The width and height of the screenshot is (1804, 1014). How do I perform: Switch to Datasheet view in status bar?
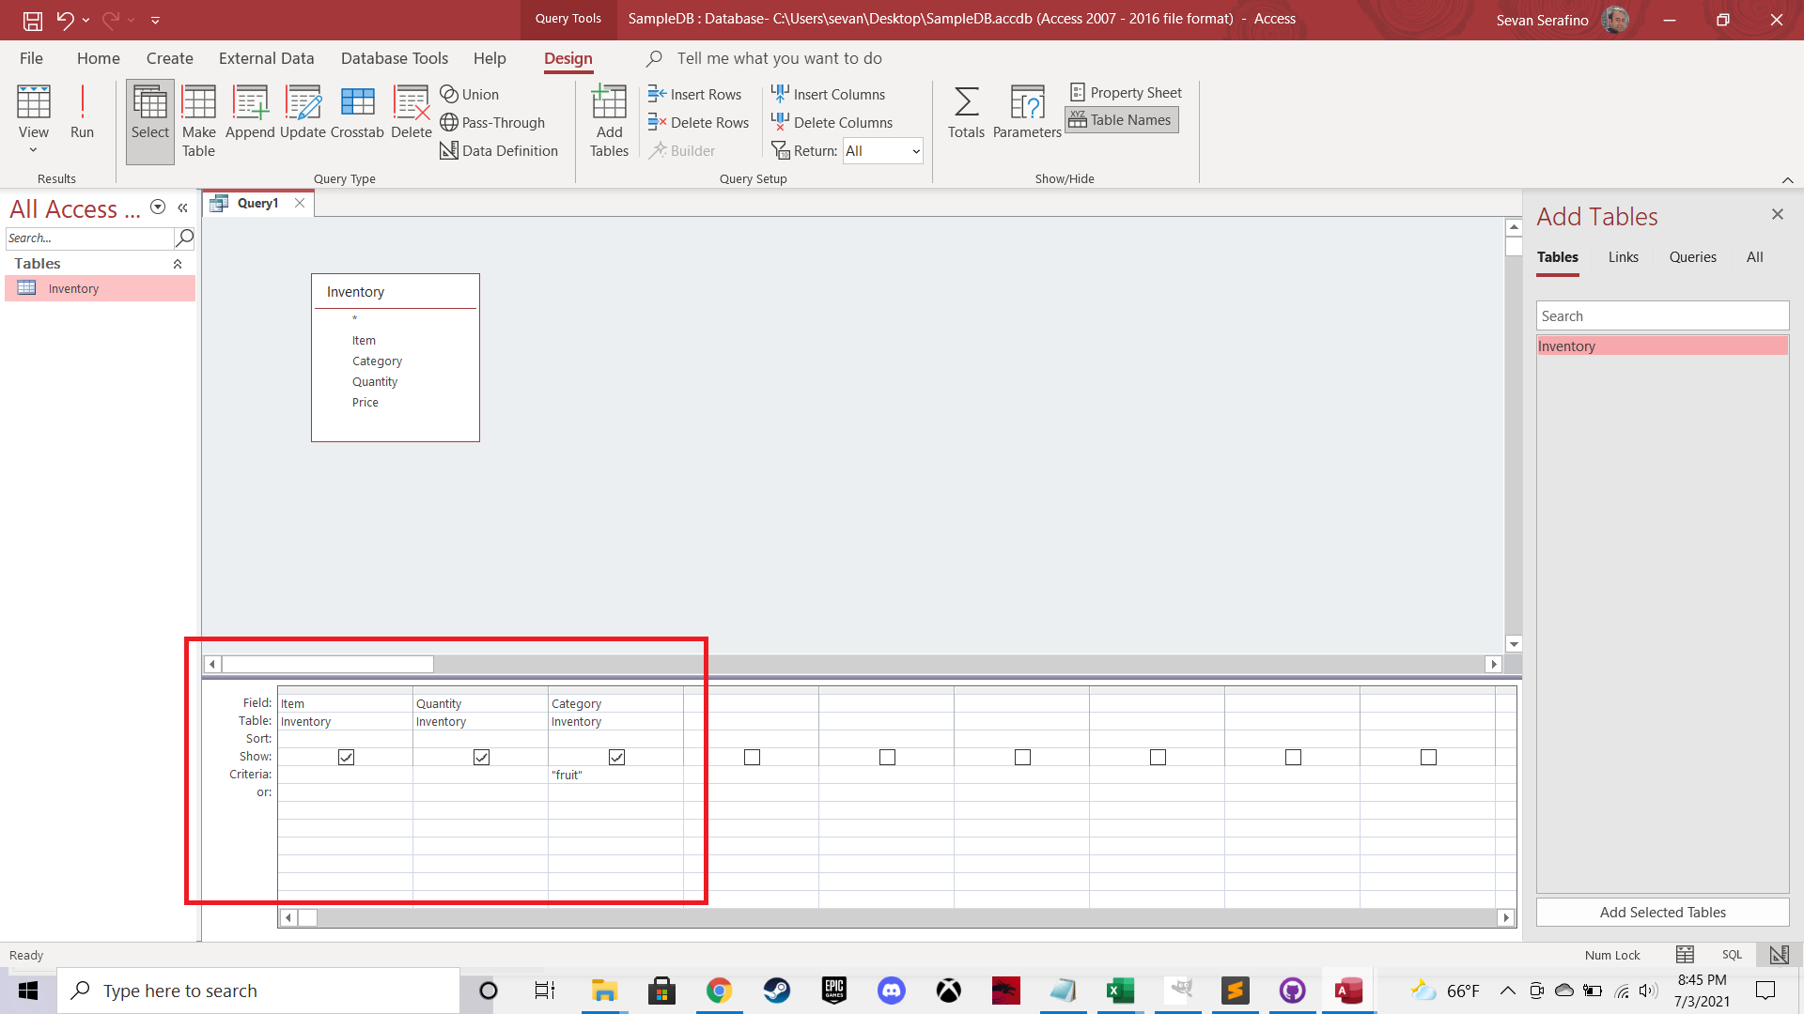pyautogui.click(x=1685, y=955)
